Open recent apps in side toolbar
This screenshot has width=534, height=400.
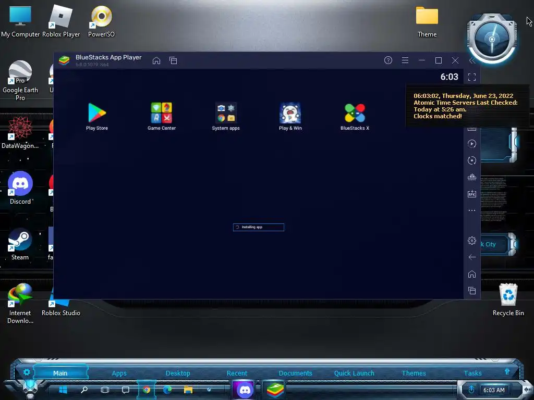click(471, 291)
